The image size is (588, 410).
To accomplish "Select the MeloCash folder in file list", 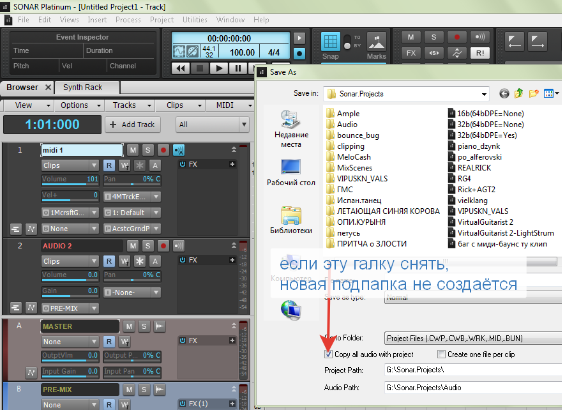I will [x=349, y=157].
